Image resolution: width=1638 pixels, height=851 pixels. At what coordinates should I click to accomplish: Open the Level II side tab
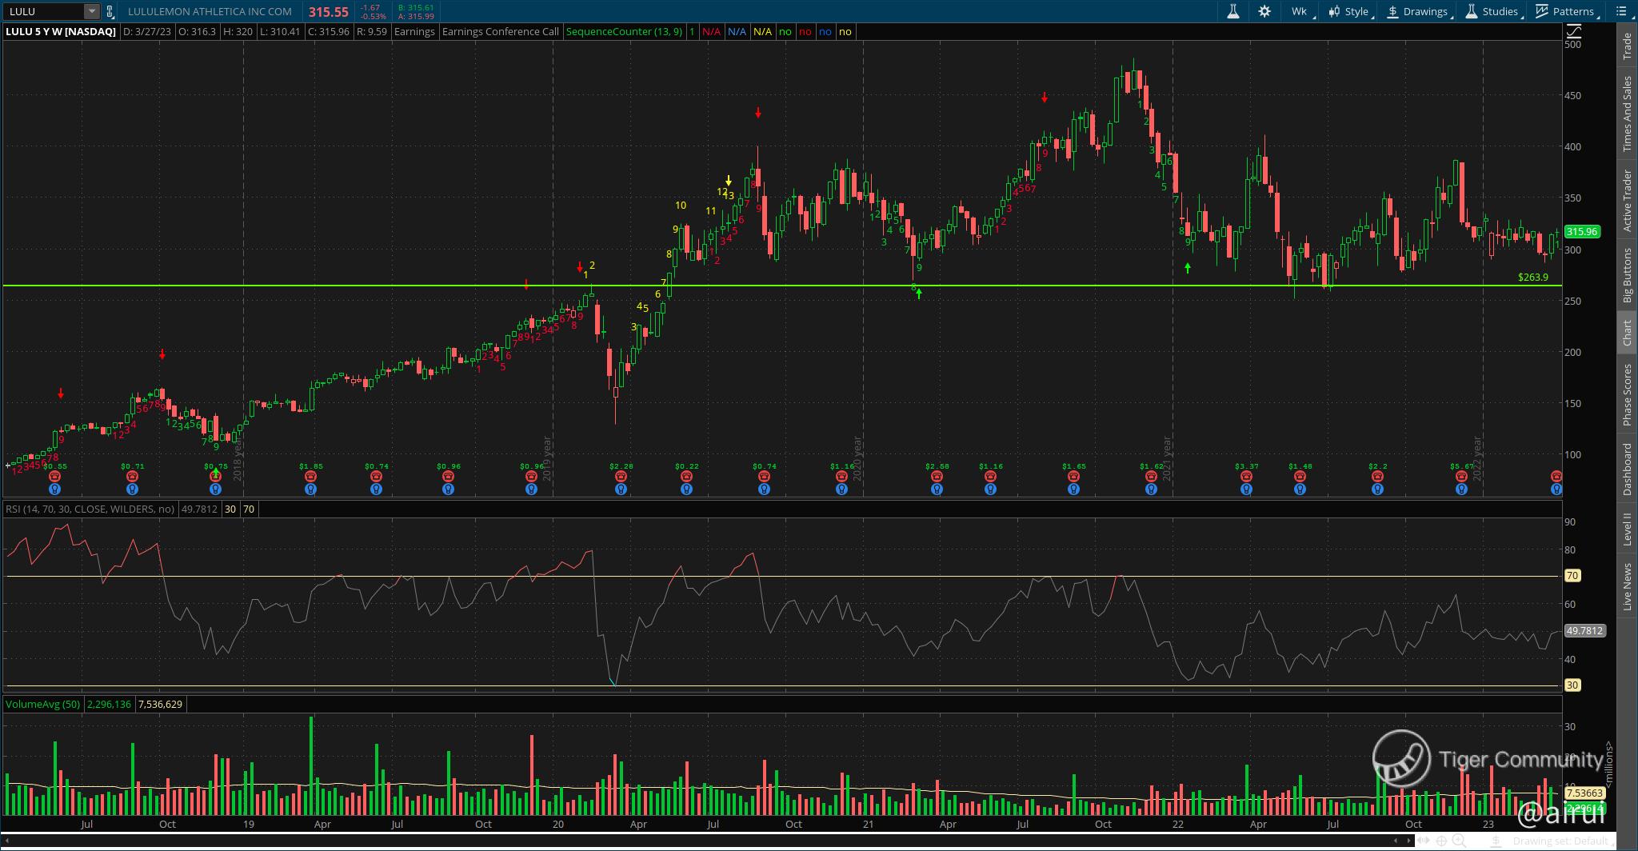coord(1627,529)
